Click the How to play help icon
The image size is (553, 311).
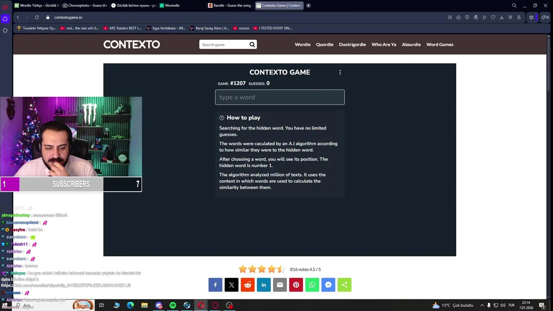pyautogui.click(x=222, y=118)
